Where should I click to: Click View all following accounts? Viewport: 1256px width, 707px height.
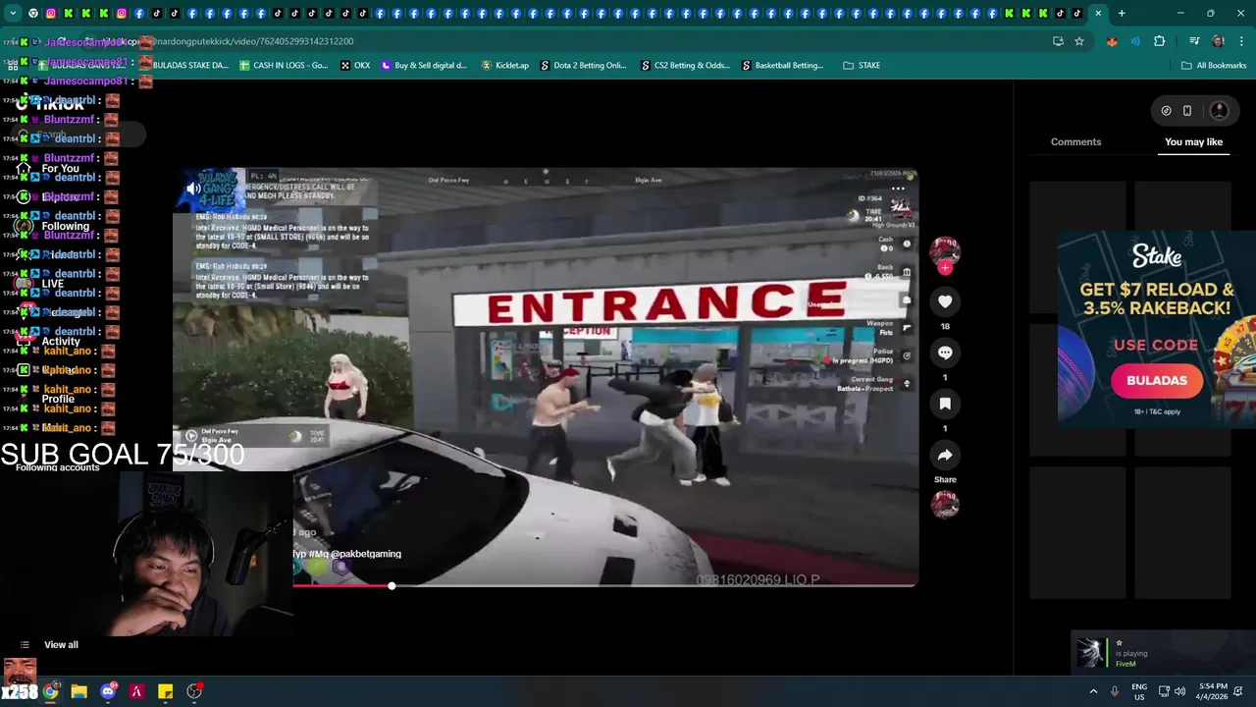pyautogui.click(x=61, y=645)
